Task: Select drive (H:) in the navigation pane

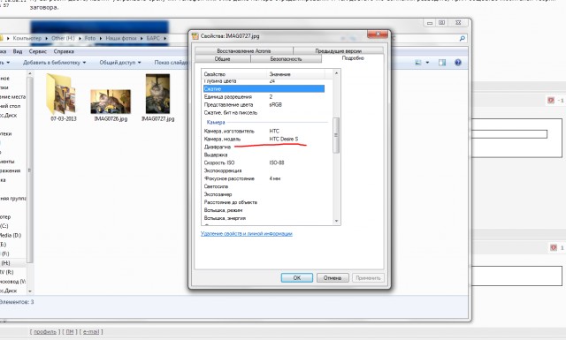Action: (x=5, y=263)
